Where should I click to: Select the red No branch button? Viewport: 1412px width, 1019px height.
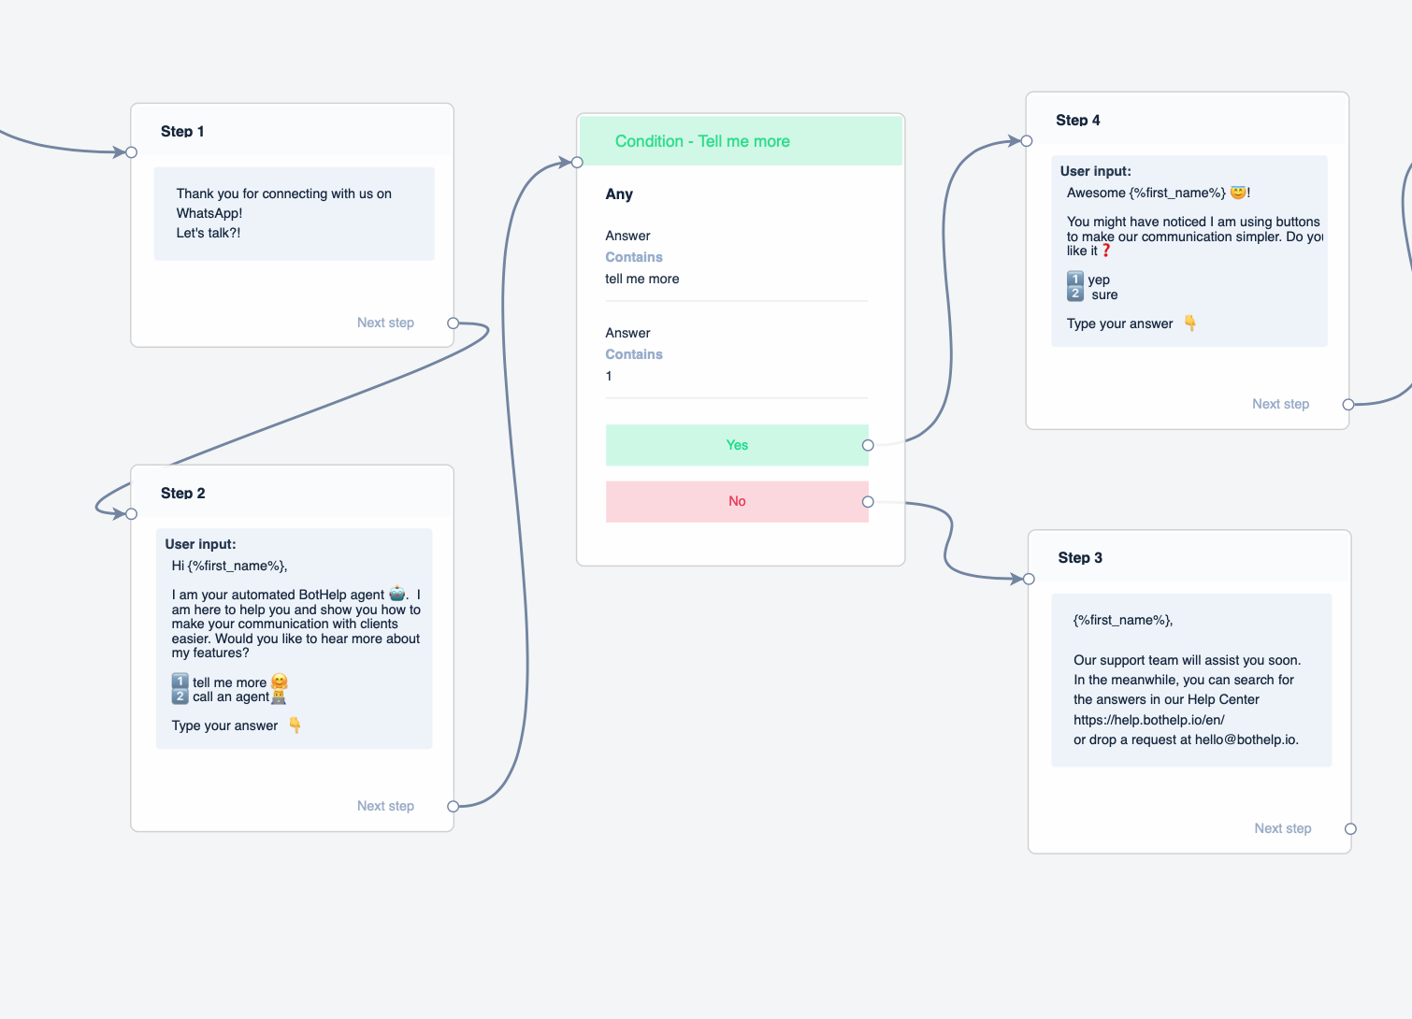pos(737,502)
